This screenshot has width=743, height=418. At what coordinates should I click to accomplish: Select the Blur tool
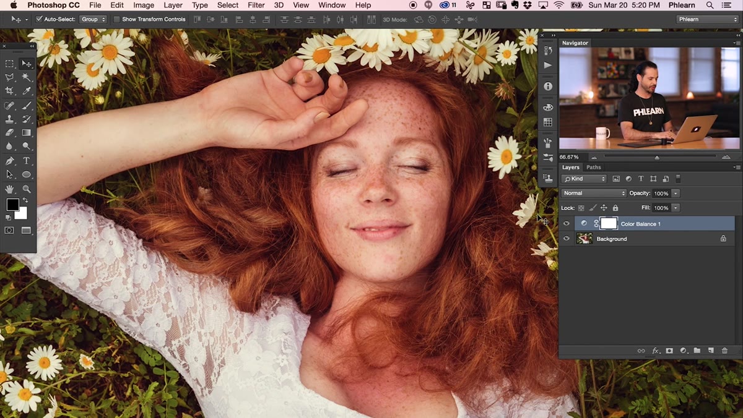[x=10, y=146]
